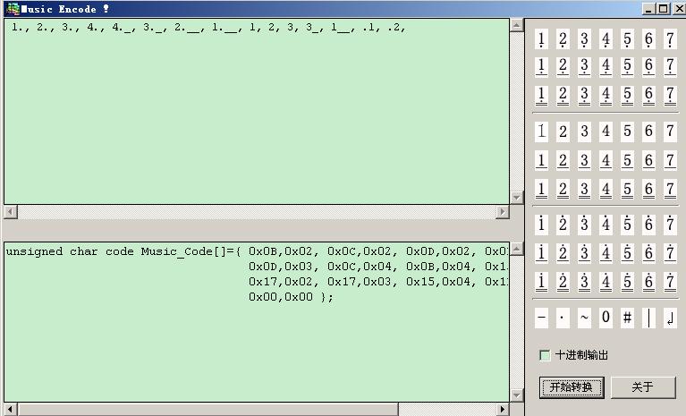The width and height of the screenshot is (686, 416).
Task: Insert high-octave note 7 with no underline
Action: tap(670, 225)
